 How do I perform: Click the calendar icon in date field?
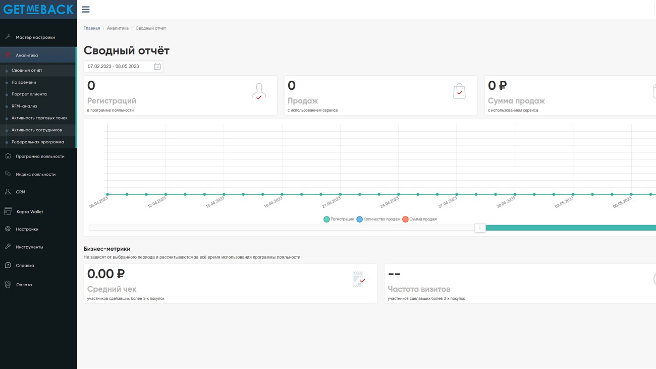click(157, 67)
